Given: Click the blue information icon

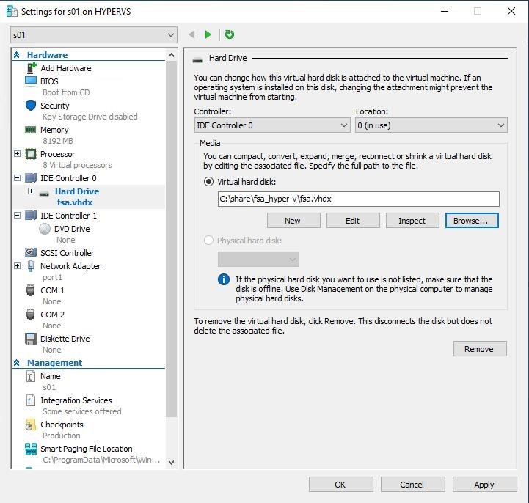Looking at the screenshot, I should pos(223,279).
